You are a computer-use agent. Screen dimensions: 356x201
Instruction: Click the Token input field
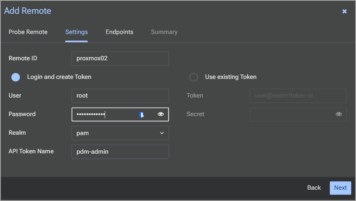(x=298, y=96)
